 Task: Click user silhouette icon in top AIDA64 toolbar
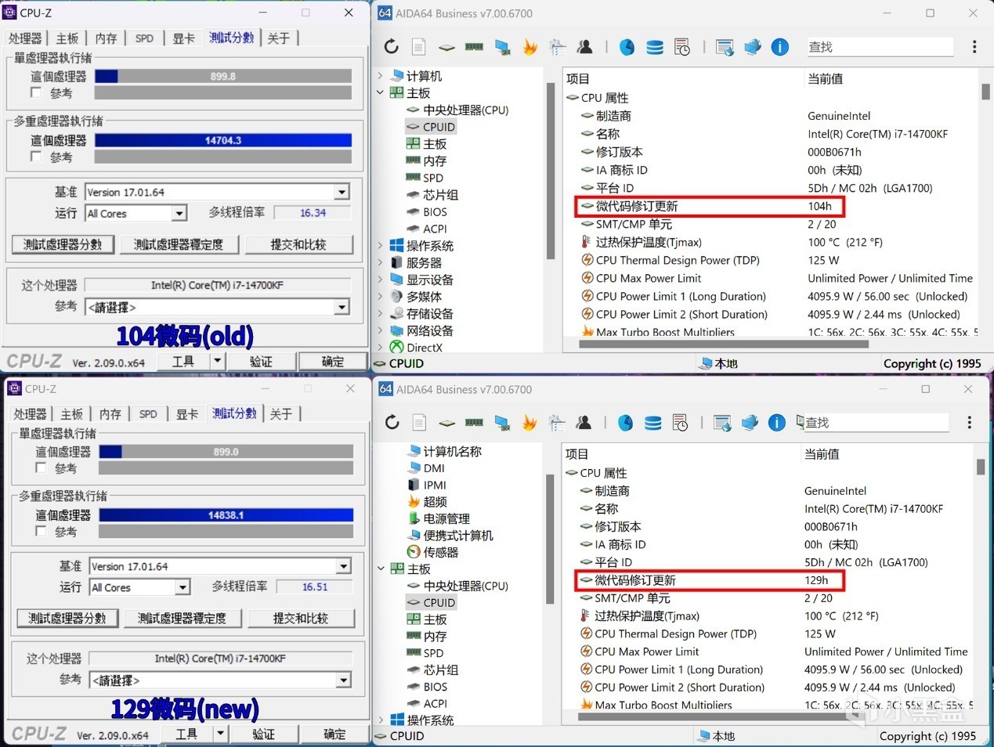pyautogui.click(x=585, y=47)
